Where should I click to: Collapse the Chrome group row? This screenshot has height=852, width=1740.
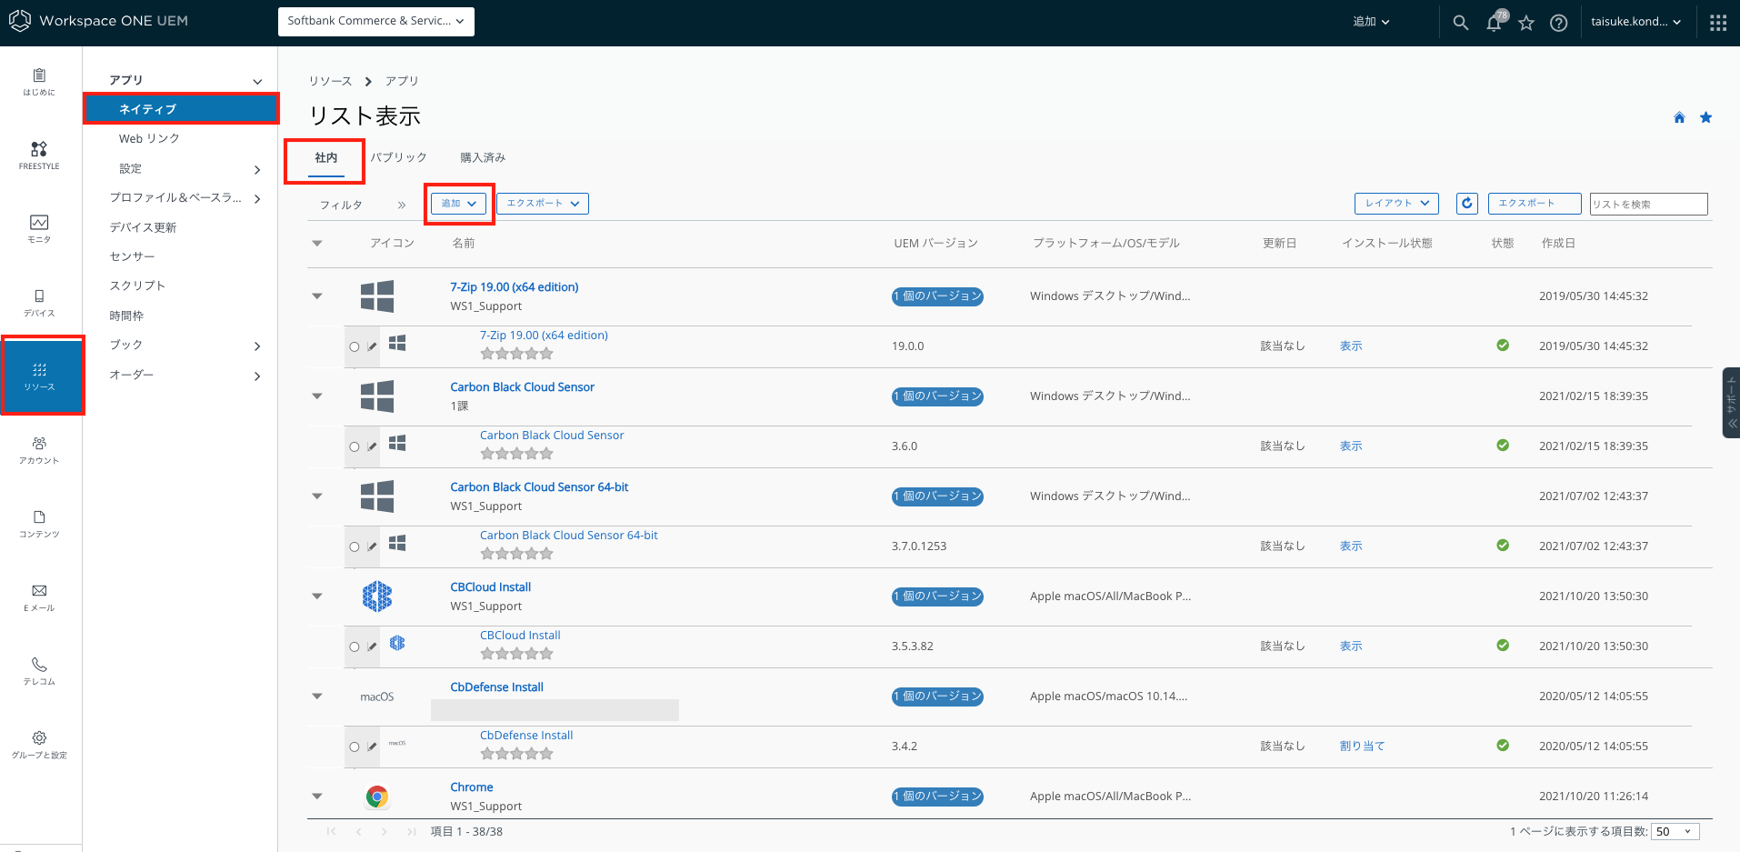pyautogui.click(x=317, y=796)
